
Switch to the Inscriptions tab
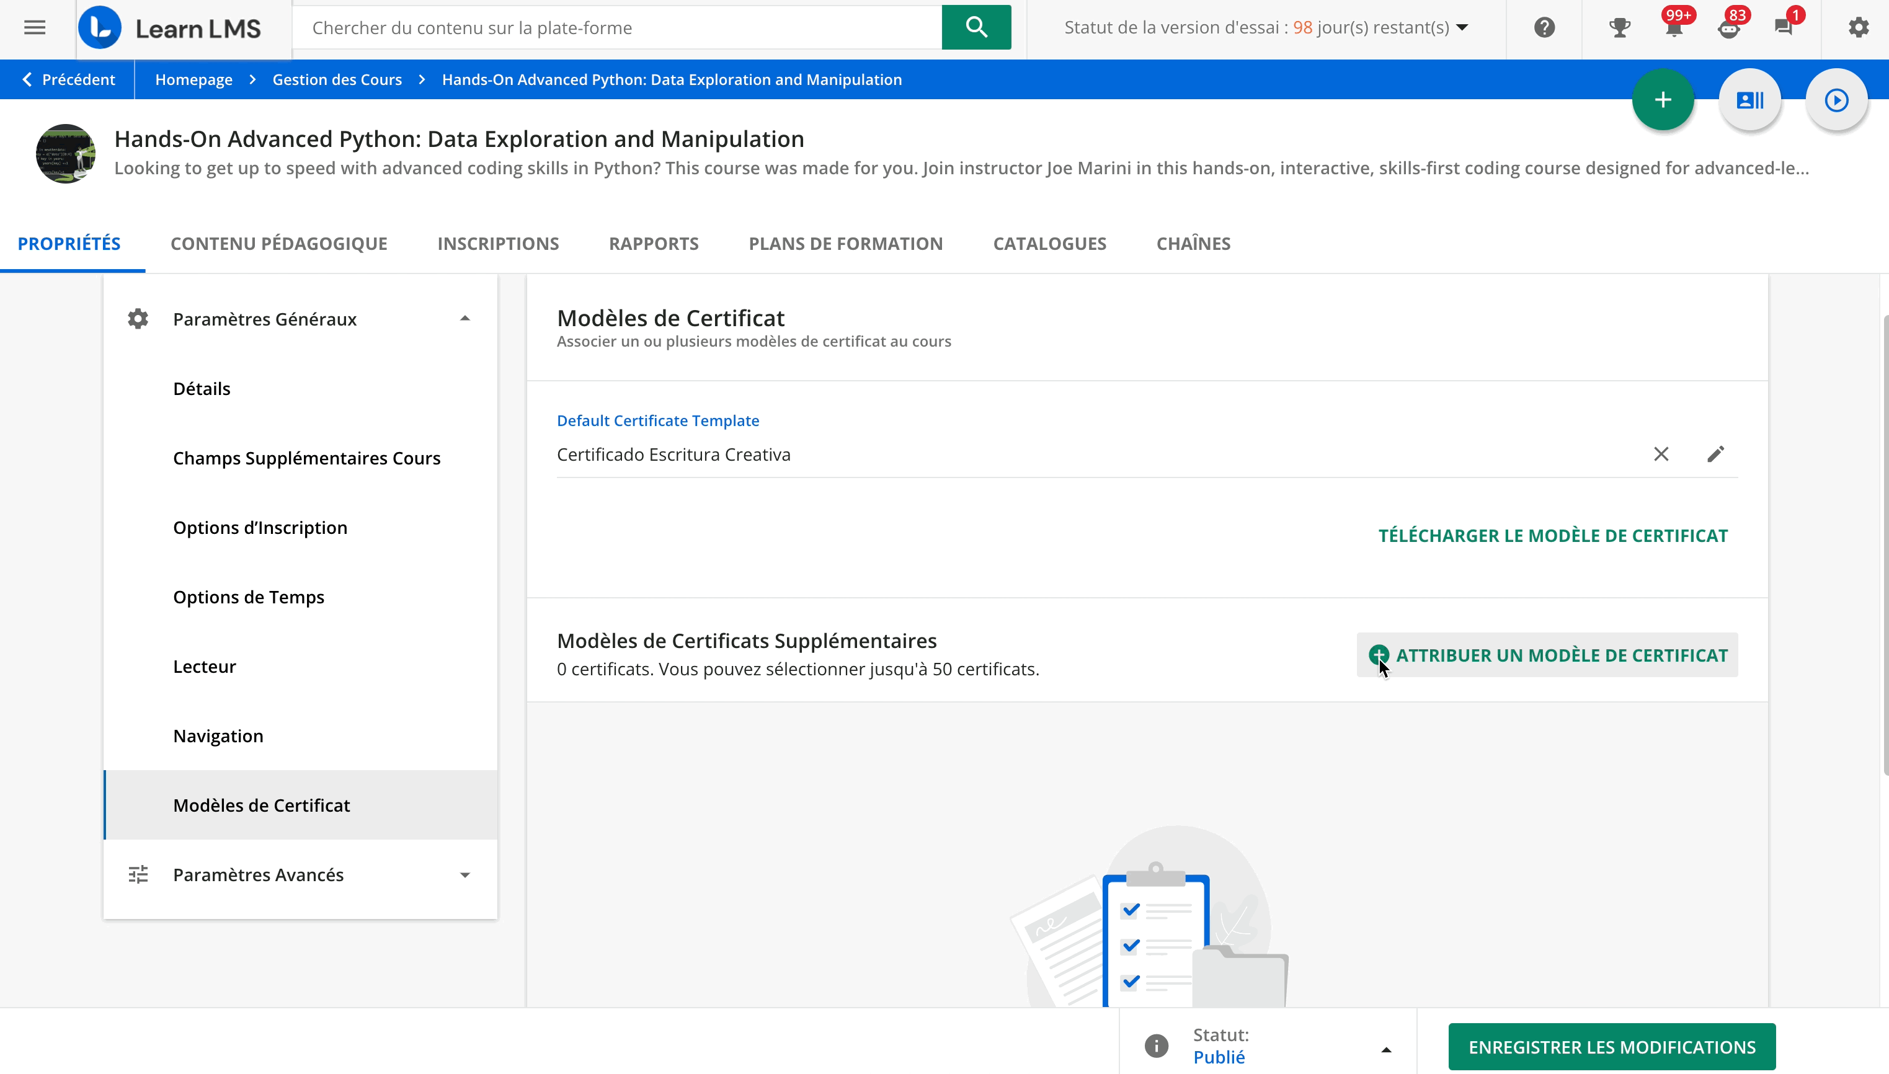coord(498,244)
